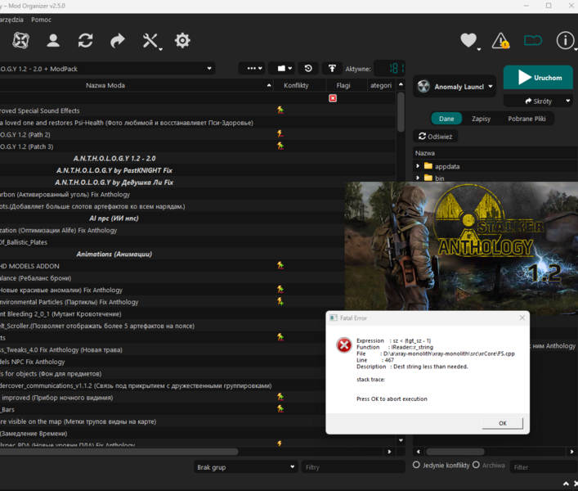Switch to the Zapisy tab
578x491 pixels.
[481, 119]
